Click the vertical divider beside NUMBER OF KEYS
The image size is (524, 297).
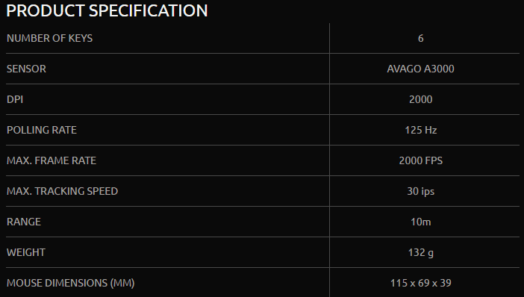point(329,38)
